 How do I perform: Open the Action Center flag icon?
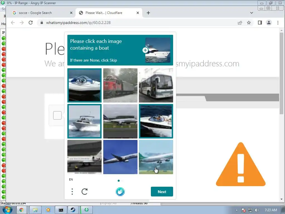pyautogui.click(x=244, y=210)
